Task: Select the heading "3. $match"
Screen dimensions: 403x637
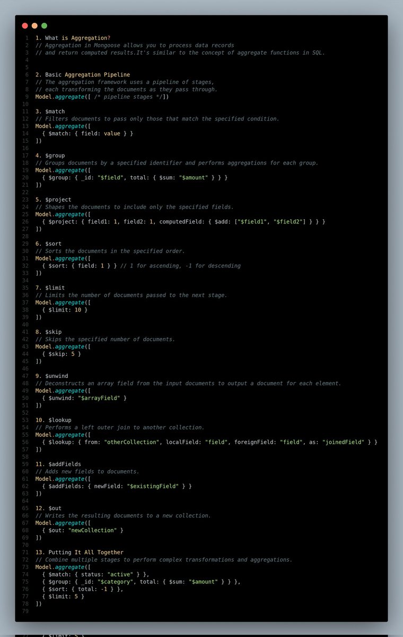Action: pyautogui.click(x=50, y=111)
